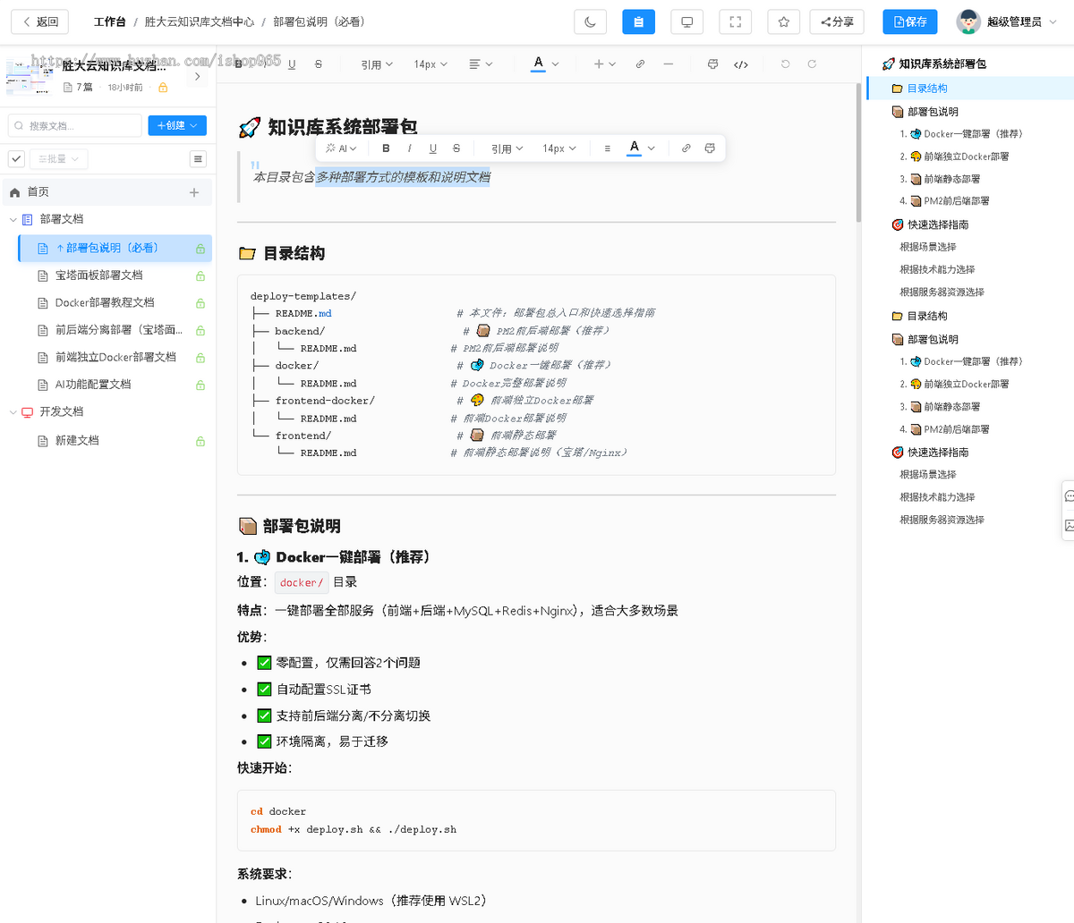Collapse the sidebar header with the chevron arrow

point(198,77)
